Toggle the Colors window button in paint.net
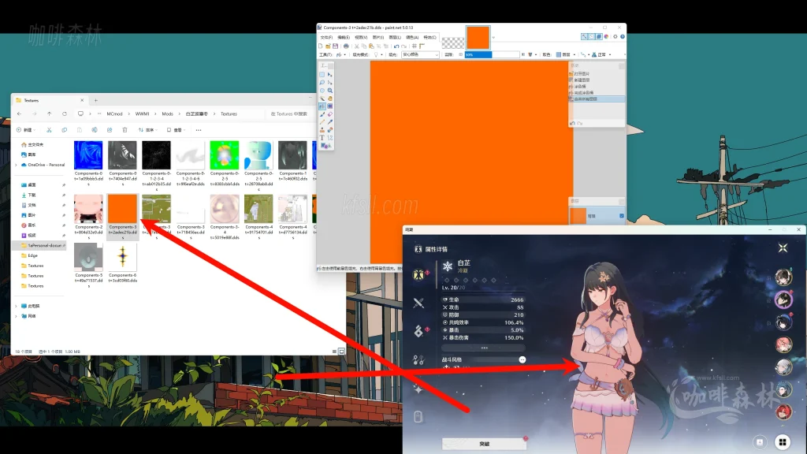The height and width of the screenshot is (454, 807). [x=606, y=36]
